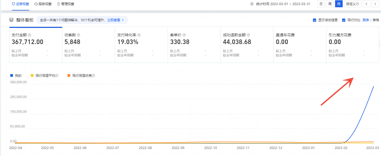Viewport: 381px width, 156px height.
Task: Switch to 服务视窗 tab
Action: click(x=43, y=4)
